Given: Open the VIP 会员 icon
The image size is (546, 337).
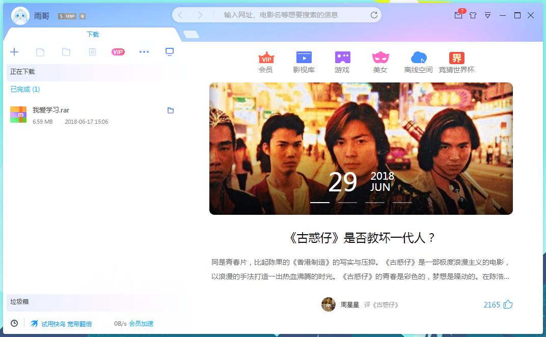Looking at the screenshot, I should tap(265, 60).
